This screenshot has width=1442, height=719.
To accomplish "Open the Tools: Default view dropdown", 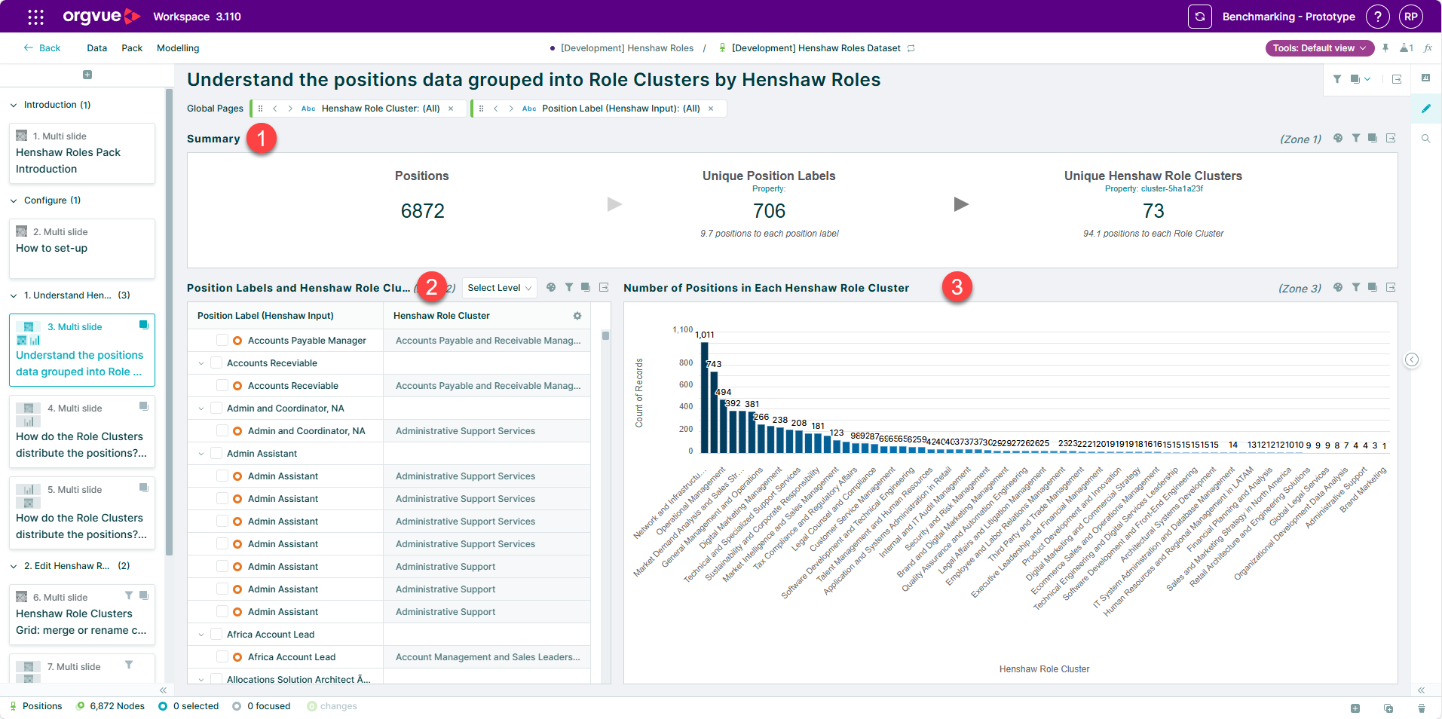I will pos(1320,48).
